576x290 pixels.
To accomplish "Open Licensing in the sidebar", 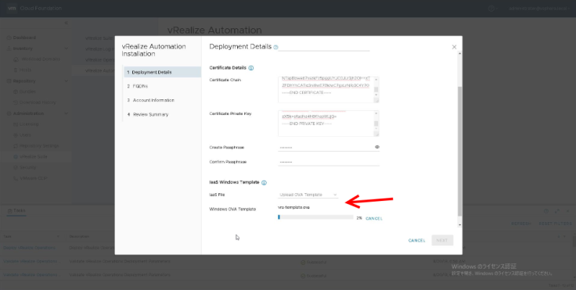I will [x=29, y=124].
